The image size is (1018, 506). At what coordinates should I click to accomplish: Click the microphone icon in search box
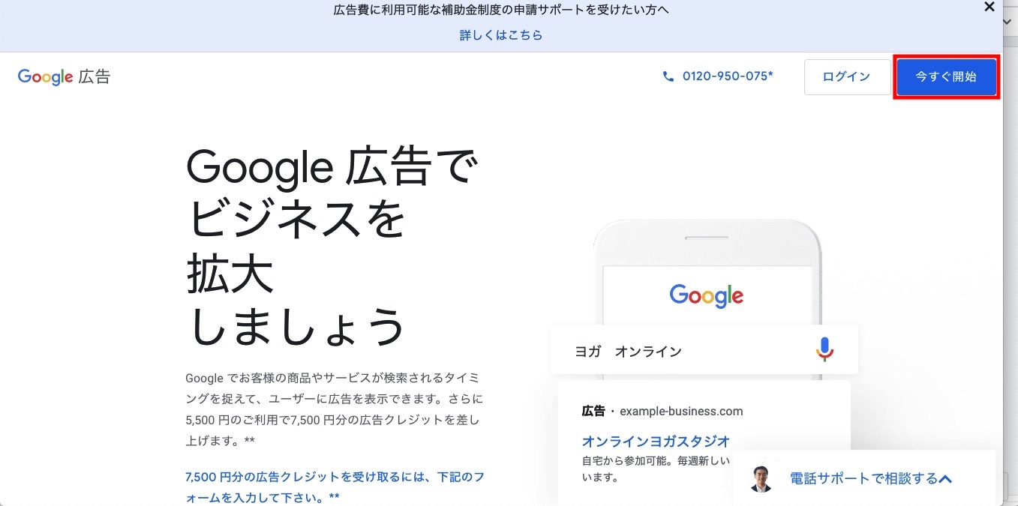coord(824,349)
